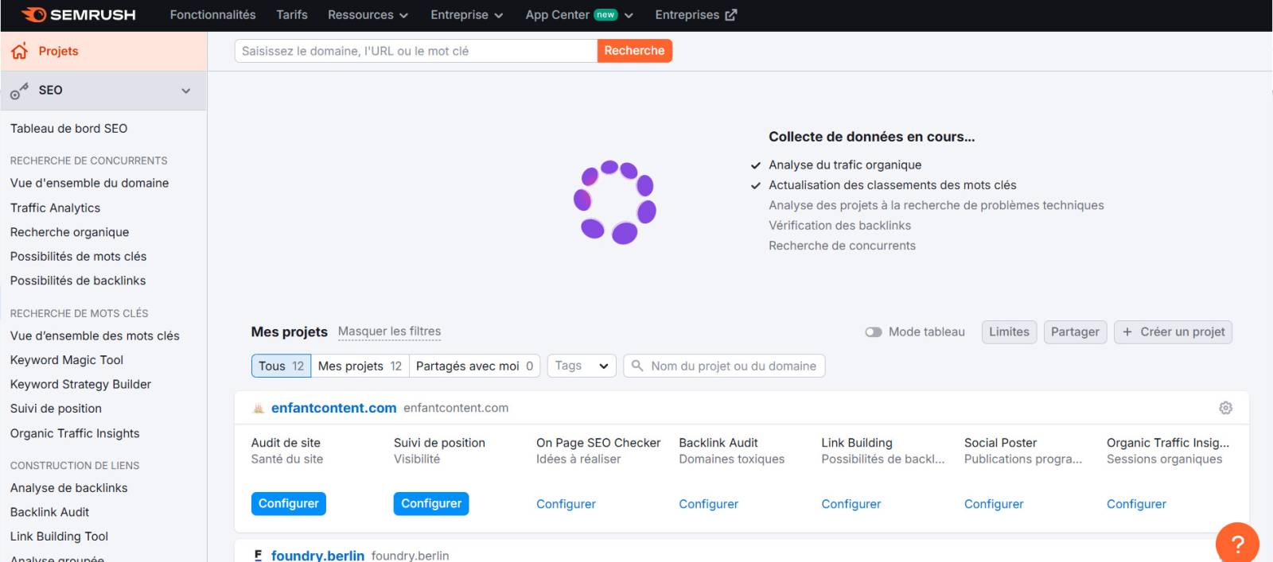This screenshot has height=562, width=1273.
Task: Open Recherche organique in sidebar
Action: tap(69, 232)
